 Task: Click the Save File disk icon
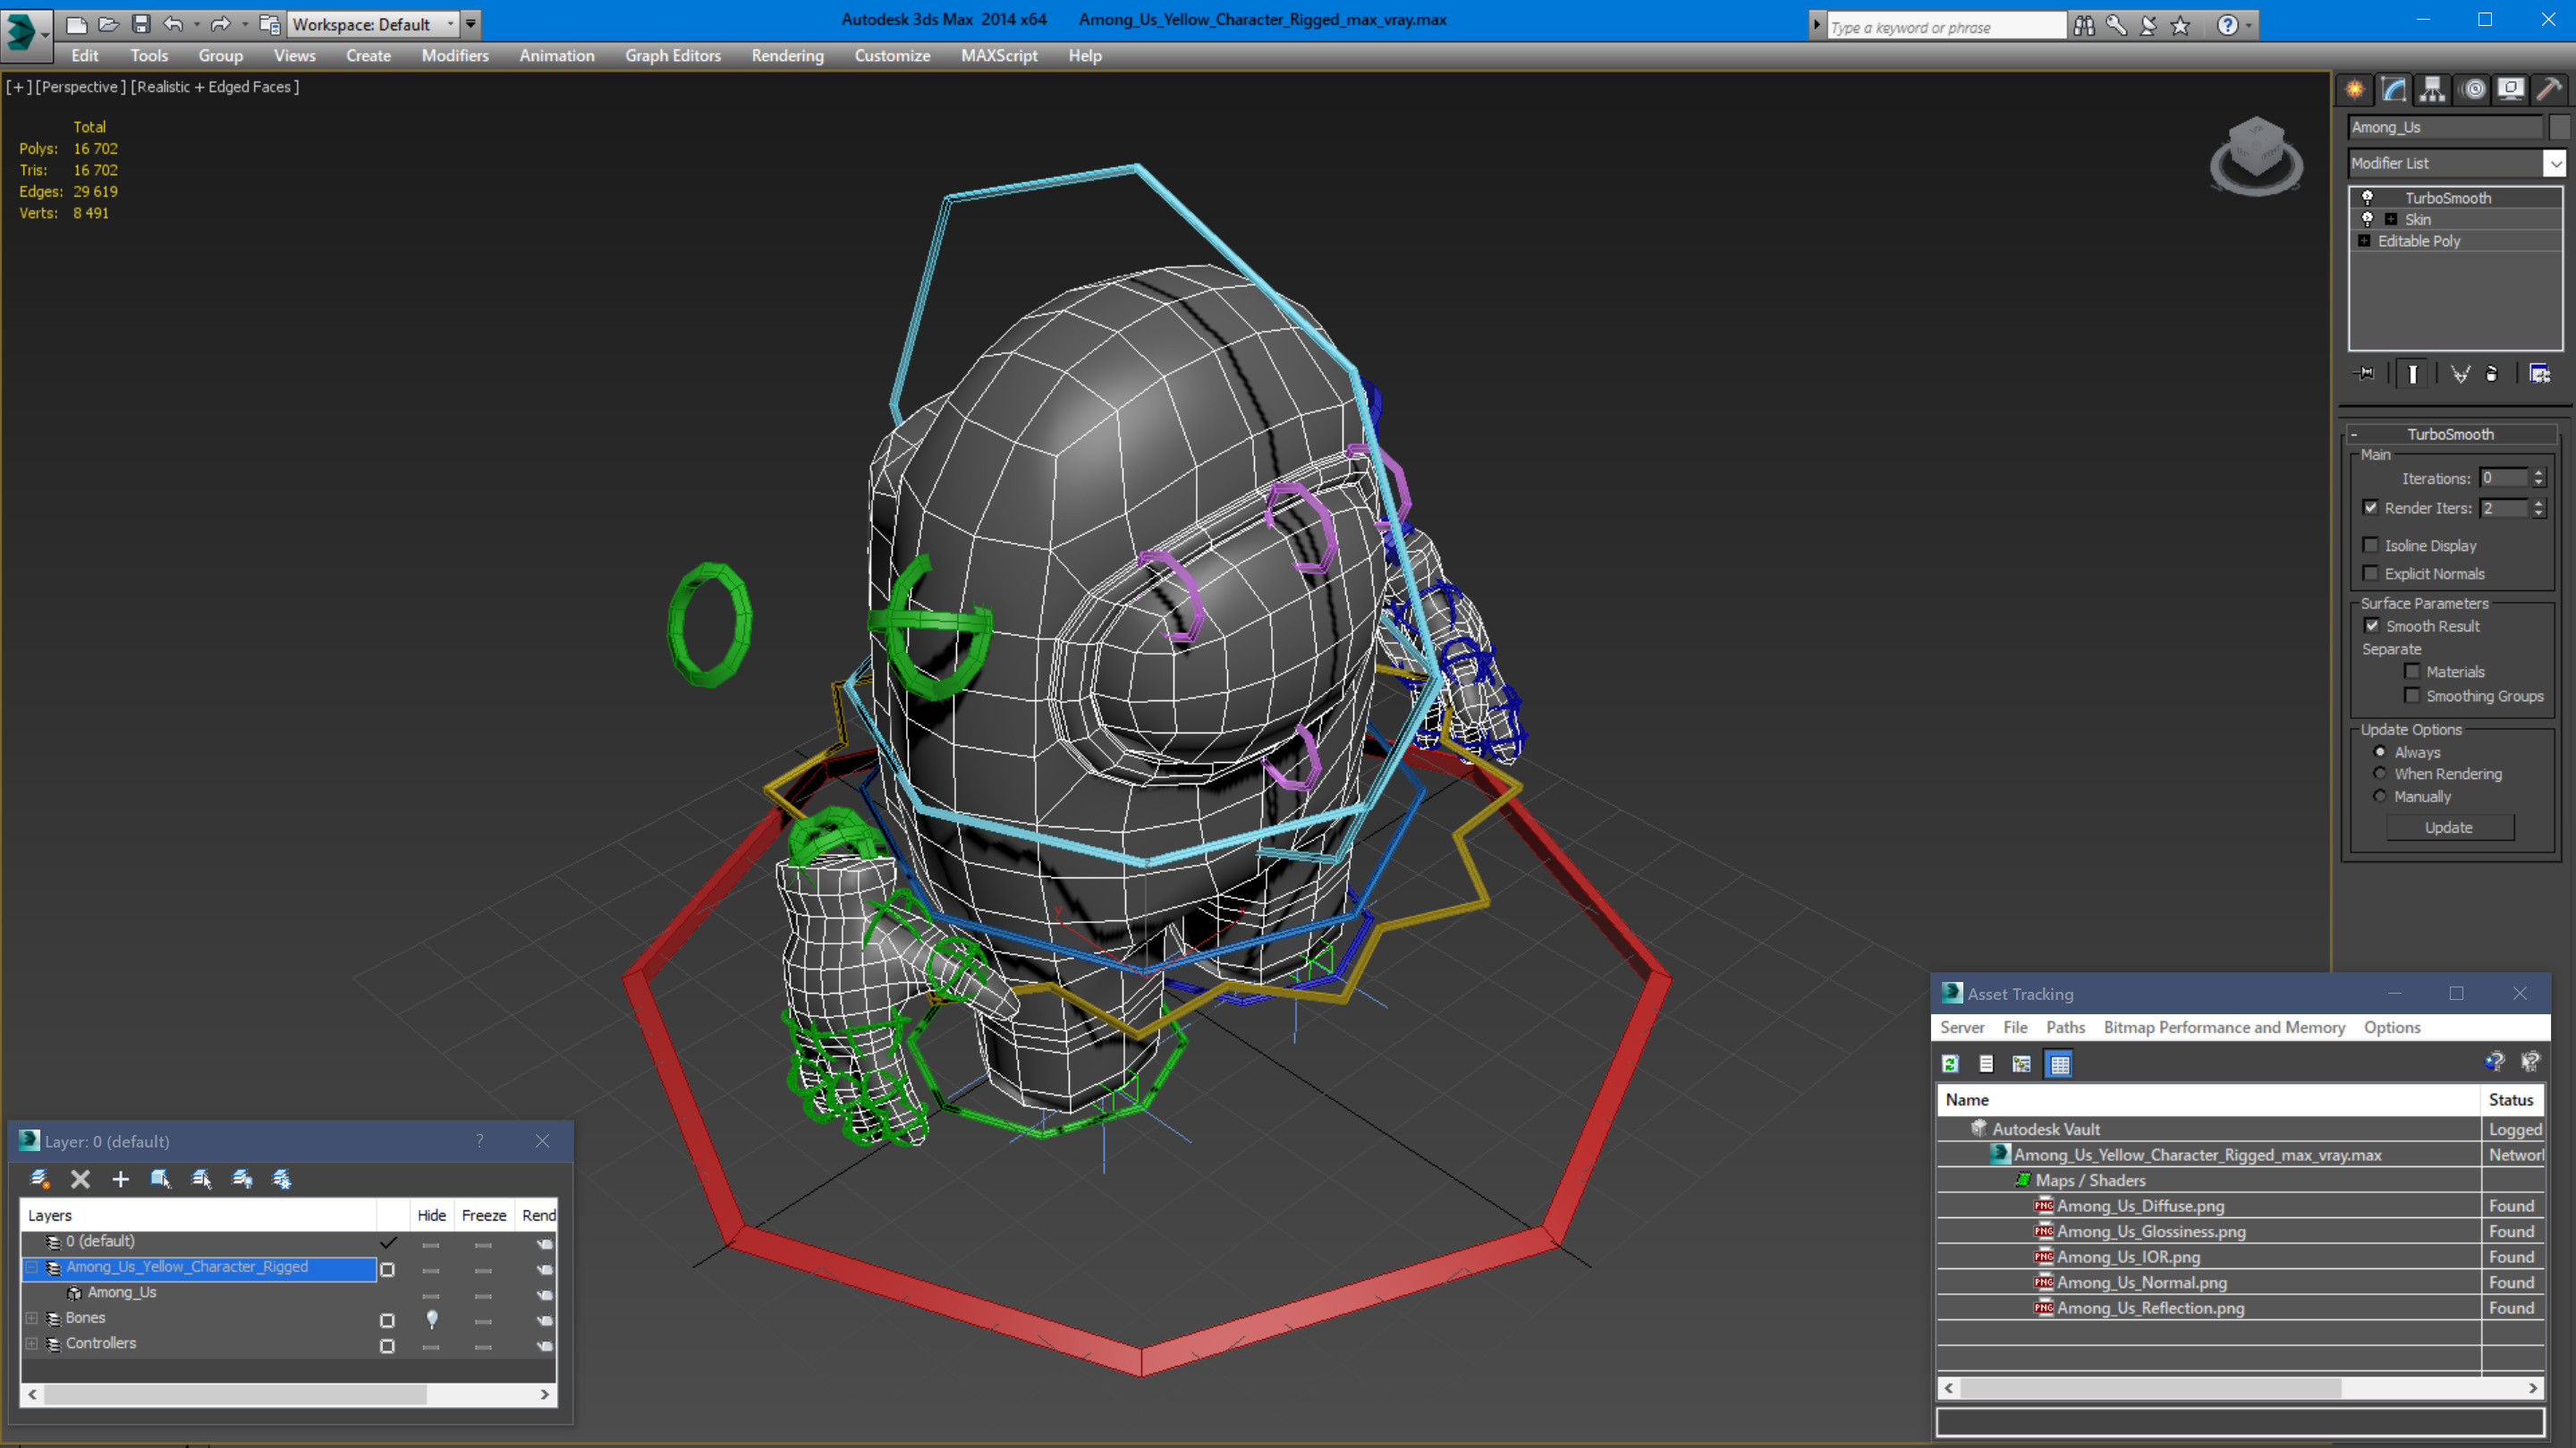(x=141, y=24)
